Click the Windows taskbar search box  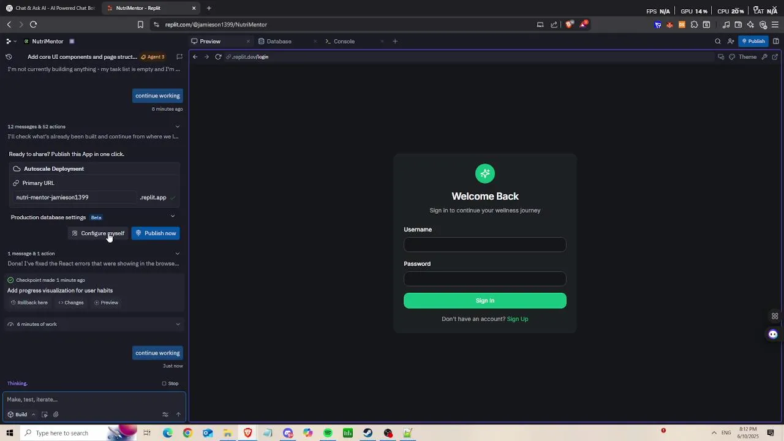click(x=78, y=433)
